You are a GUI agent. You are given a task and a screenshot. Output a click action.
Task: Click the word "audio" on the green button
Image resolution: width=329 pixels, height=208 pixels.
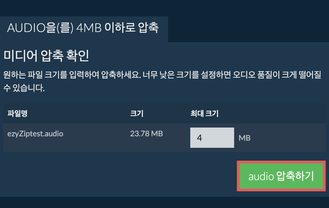click(x=261, y=177)
